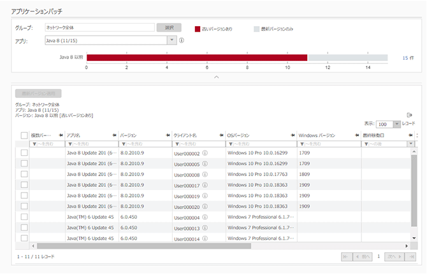Check the checkbox for the User000002 row
Screen dimensions: 427x274
click(x=24, y=153)
